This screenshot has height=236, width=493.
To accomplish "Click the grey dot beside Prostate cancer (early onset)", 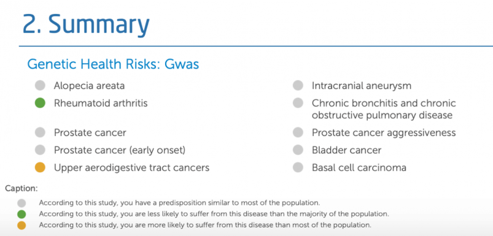I will (x=40, y=150).
